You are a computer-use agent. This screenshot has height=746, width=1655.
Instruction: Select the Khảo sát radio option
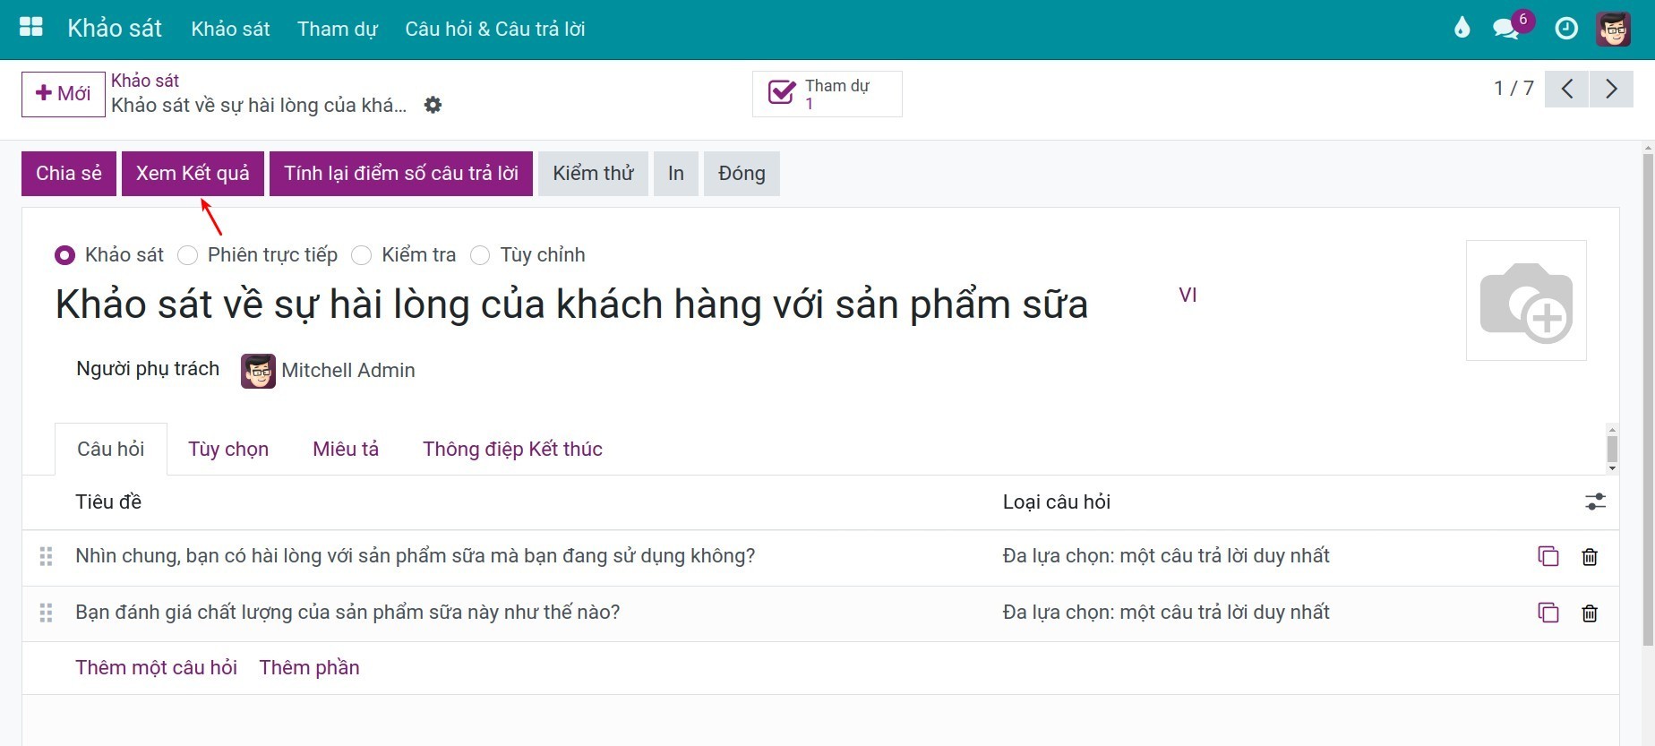64,255
